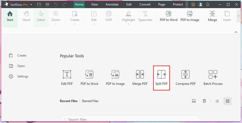Switch to grid view layout
Screen dimensions: 242x123
pyautogui.click(x=228, y=101)
